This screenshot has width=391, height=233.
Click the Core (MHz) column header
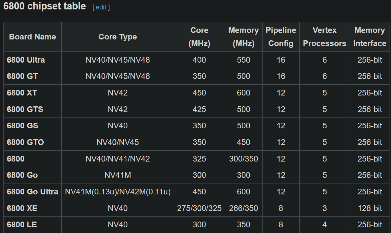[x=199, y=37]
